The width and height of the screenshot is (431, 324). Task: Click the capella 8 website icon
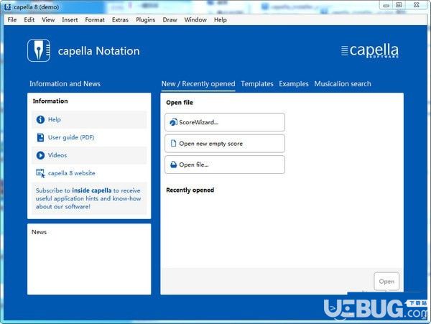(40, 173)
